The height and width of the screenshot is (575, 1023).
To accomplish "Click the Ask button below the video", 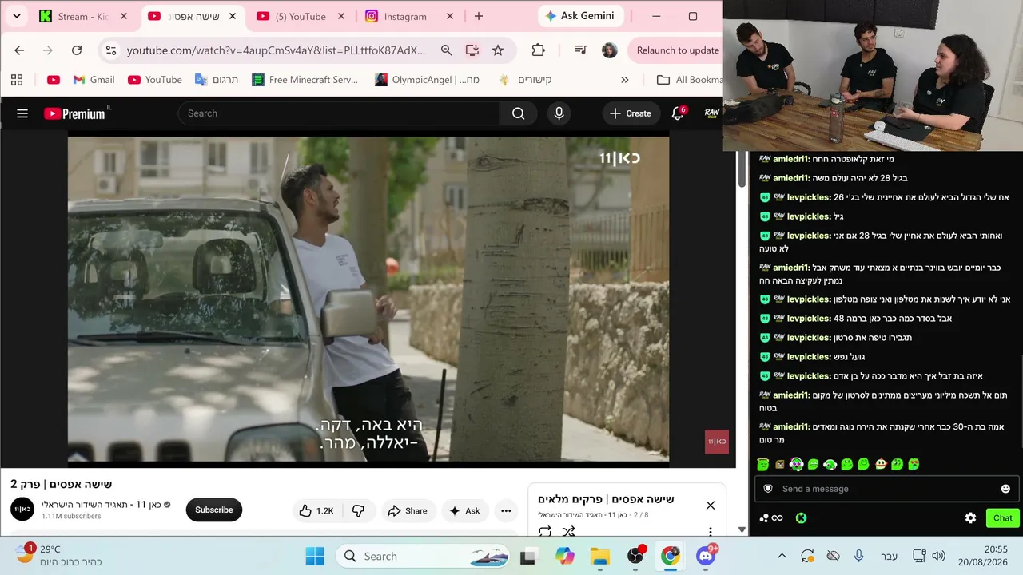I will pos(464,511).
